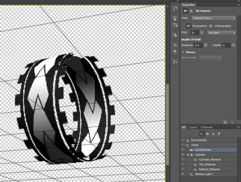The image size is (241, 182).
Task: Switch to the Layers tab
Action: (x=193, y=127)
